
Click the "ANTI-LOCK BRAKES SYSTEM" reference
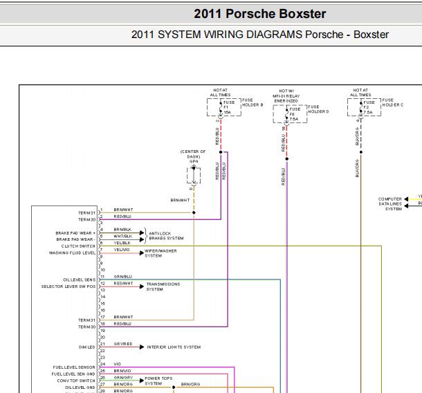tap(166, 236)
